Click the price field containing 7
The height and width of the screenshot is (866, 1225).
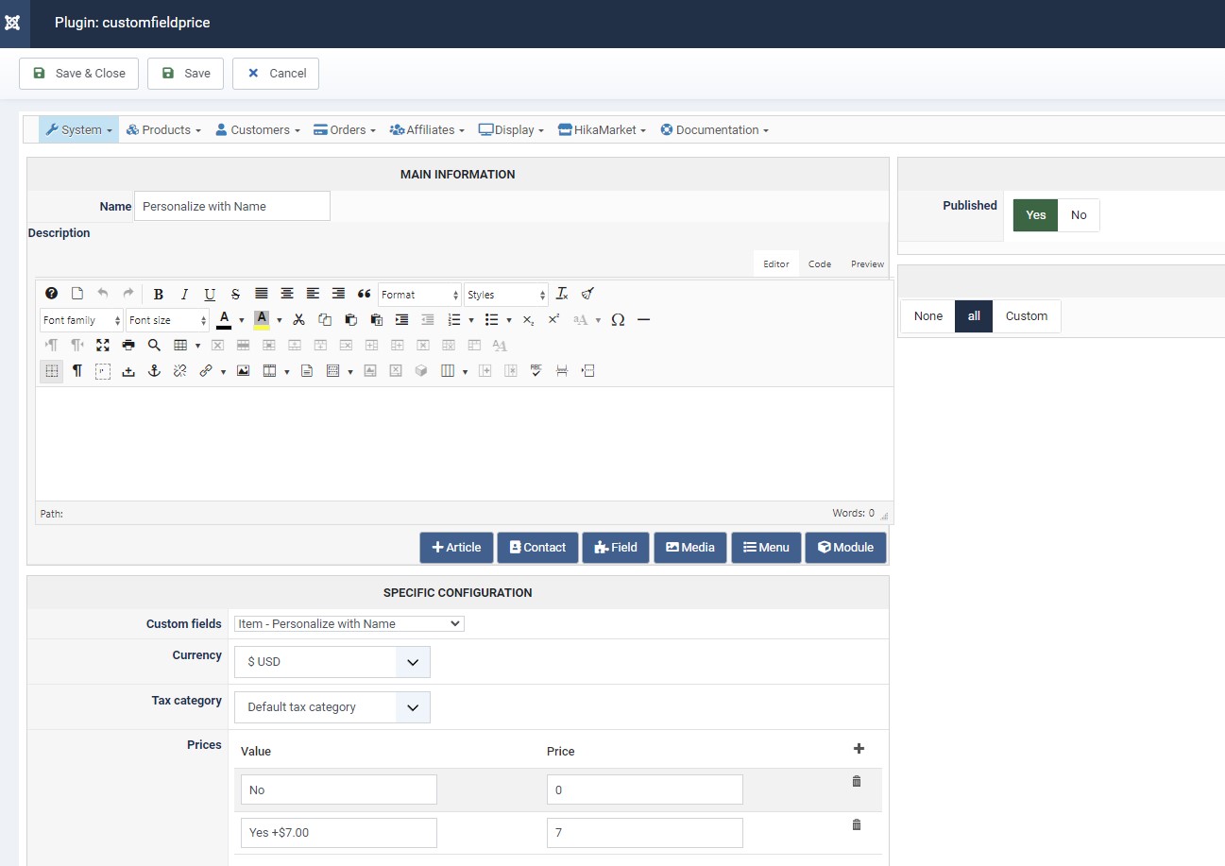645,833
